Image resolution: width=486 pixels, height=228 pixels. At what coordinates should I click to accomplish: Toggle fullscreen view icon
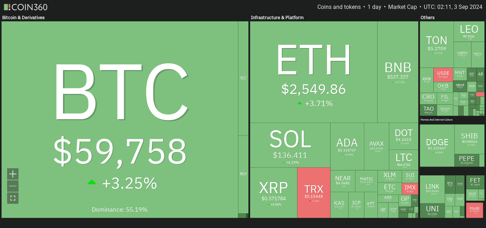(13, 198)
